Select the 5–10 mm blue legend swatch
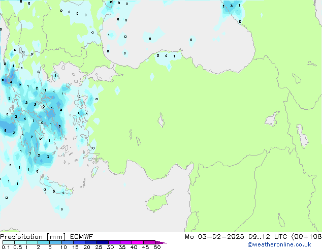The height and width of the screenshot is (249, 322). (55, 242)
